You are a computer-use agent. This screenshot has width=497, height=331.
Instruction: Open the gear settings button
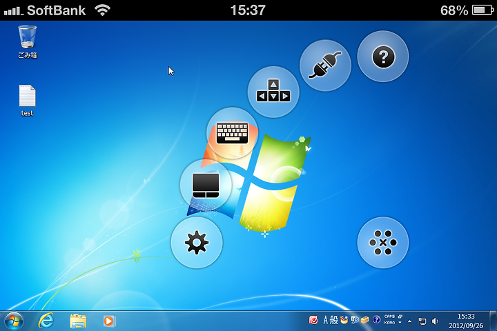[x=197, y=242]
